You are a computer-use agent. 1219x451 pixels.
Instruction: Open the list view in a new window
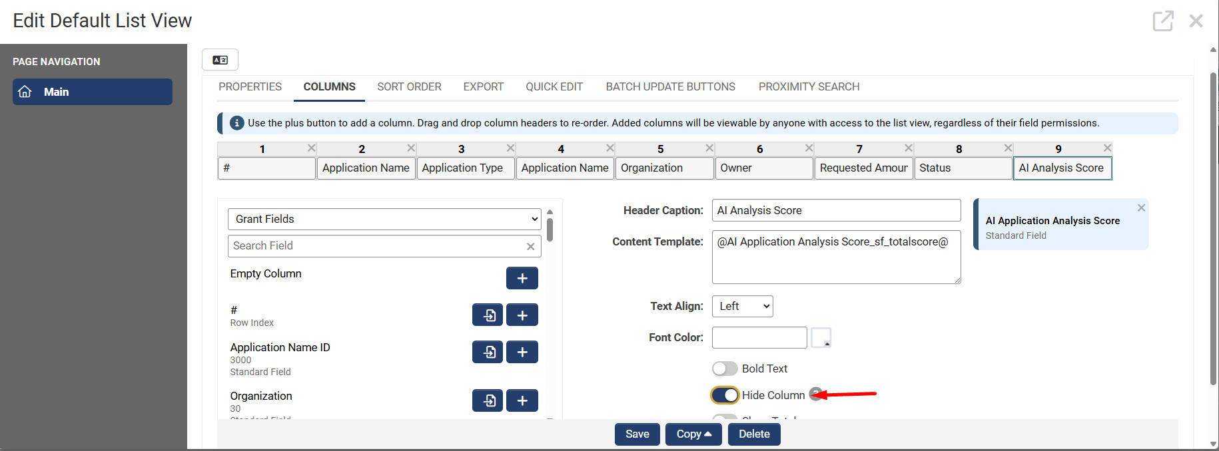[1163, 21]
